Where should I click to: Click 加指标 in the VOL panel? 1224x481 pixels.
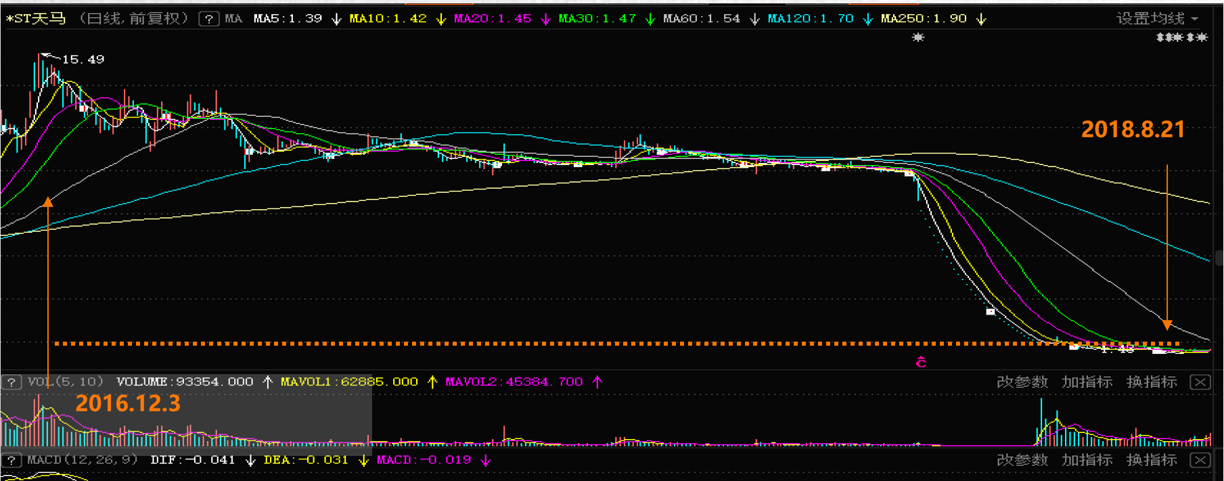[1087, 382]
